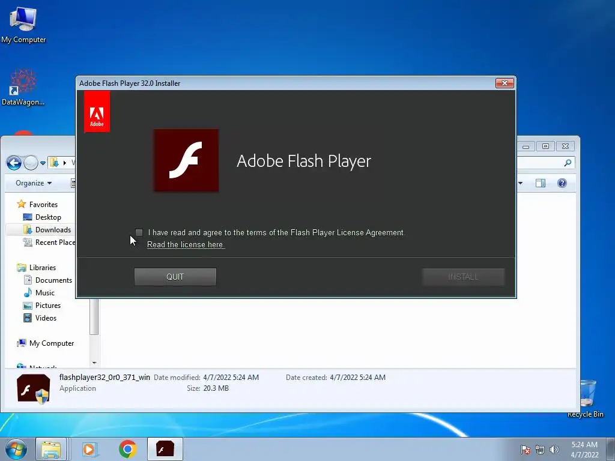Screen dimensions: 615x461
Task: Open the 'Read the license here' link
Action: click(x=186, y=245)
